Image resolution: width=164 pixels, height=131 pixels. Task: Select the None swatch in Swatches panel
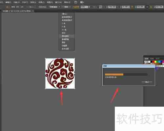146,62
